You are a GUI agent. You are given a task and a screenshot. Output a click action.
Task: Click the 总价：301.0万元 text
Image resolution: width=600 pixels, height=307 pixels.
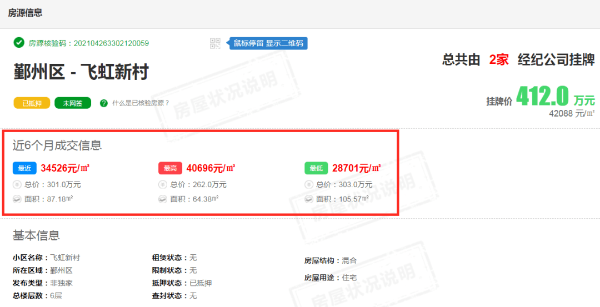point(53,185)
